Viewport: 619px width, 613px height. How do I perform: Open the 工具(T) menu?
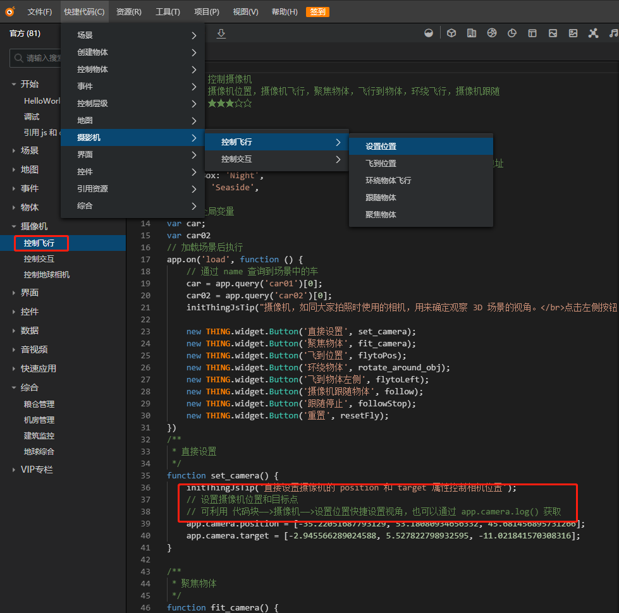[x=168, y=12]
